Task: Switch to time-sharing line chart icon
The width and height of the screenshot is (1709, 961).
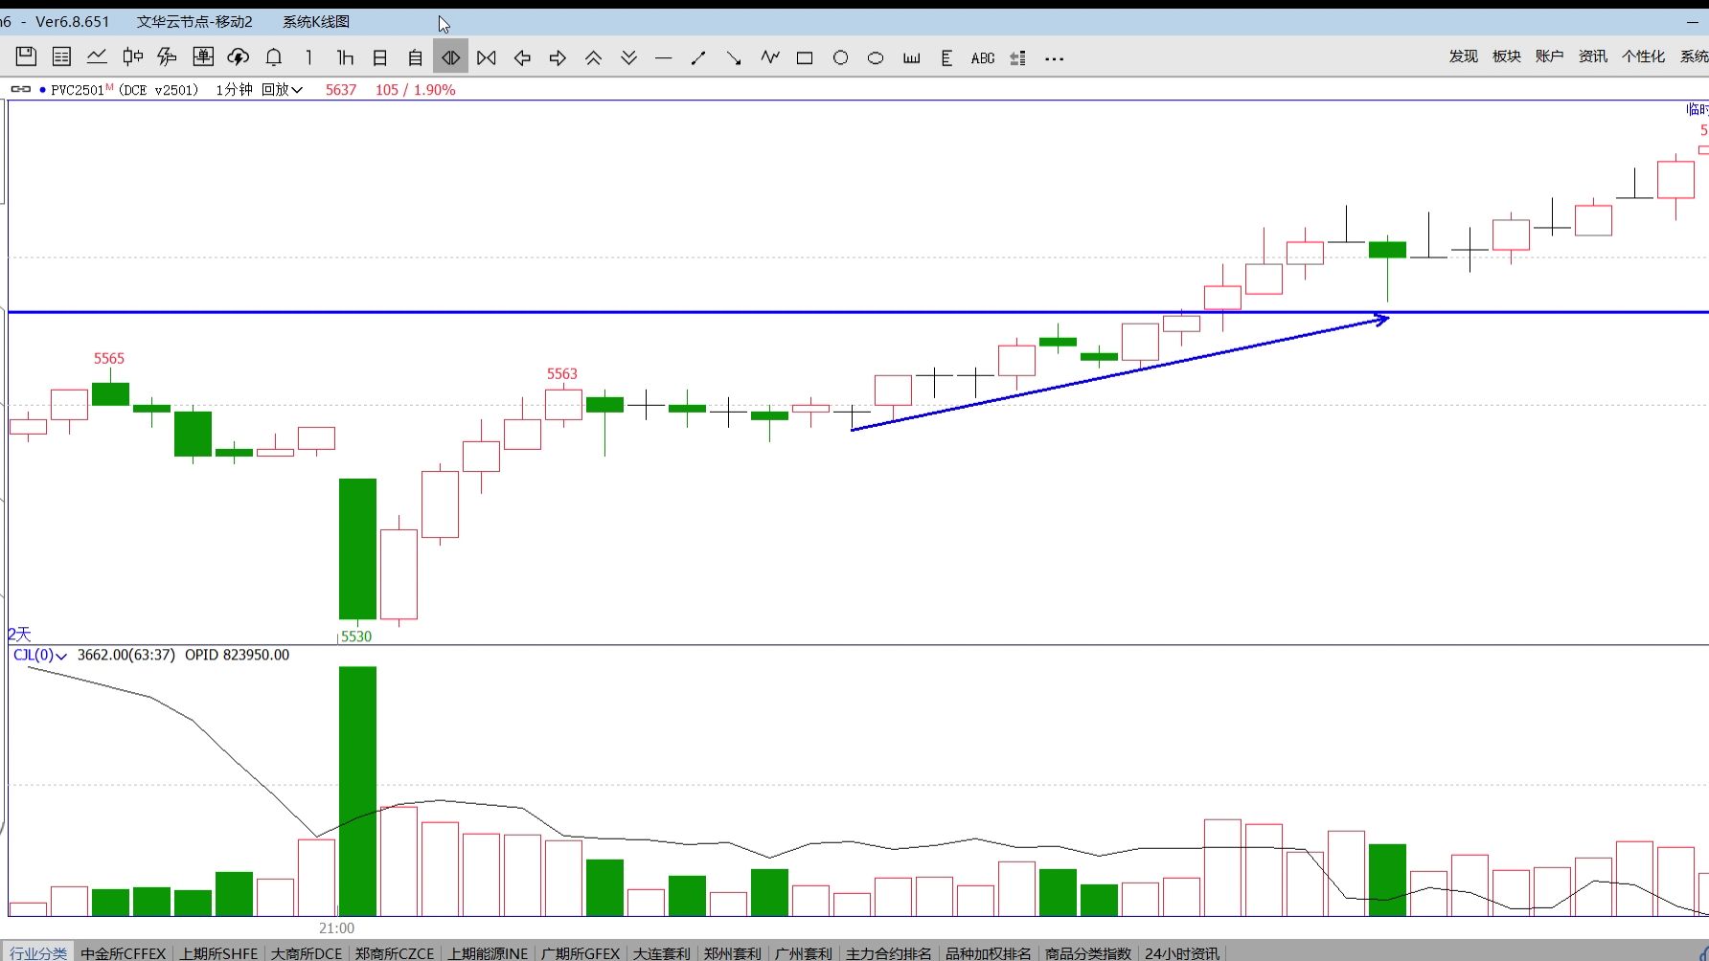Action: (x=97, y=57)
